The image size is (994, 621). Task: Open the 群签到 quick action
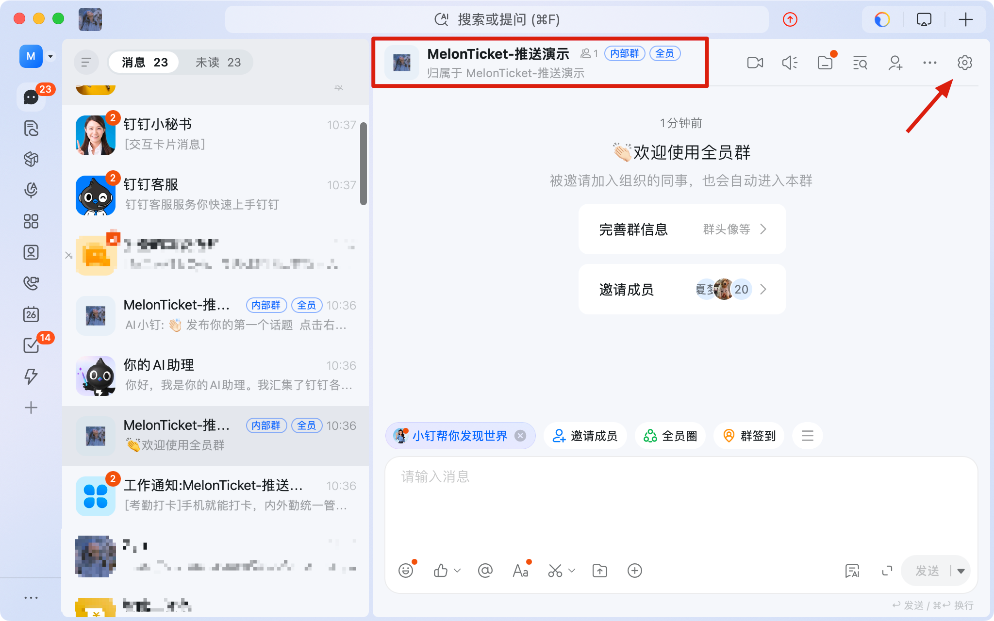[749, 436]
